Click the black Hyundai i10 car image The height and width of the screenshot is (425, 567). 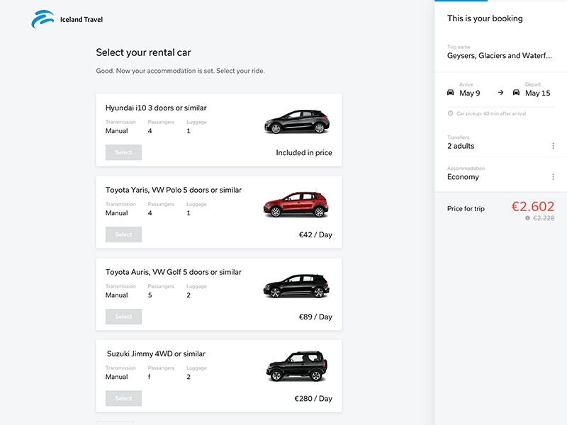(297, 122)
